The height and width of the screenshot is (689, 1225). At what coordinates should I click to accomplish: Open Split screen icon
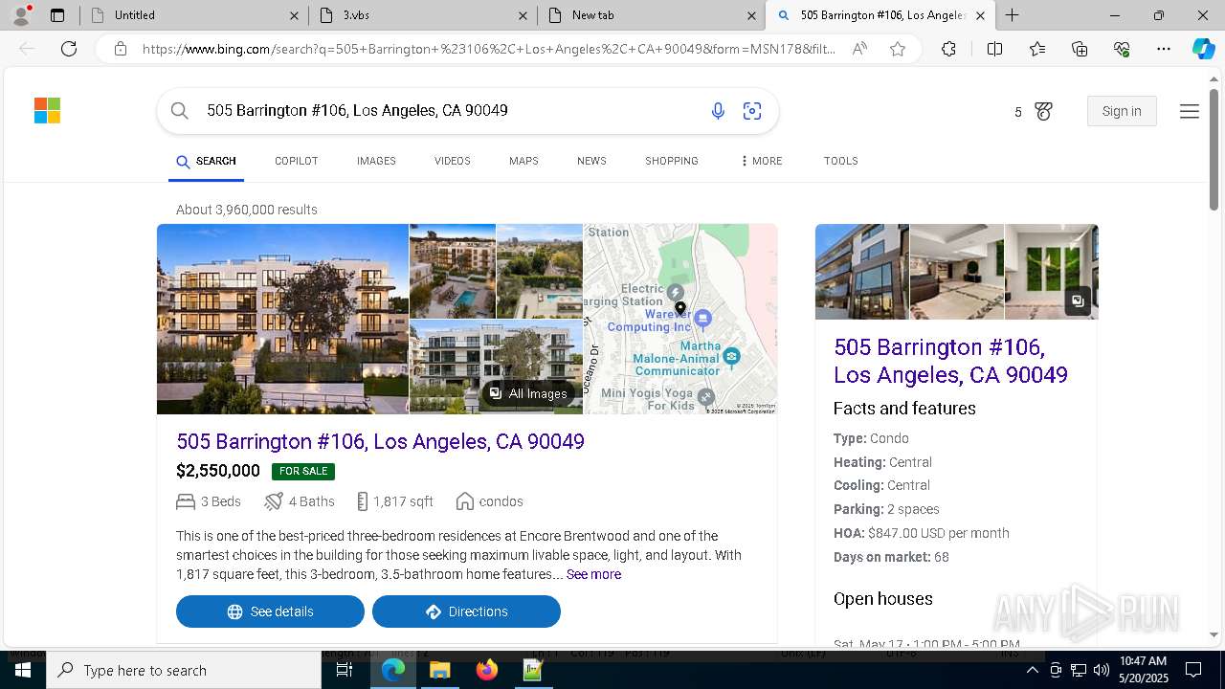(994, 49)
